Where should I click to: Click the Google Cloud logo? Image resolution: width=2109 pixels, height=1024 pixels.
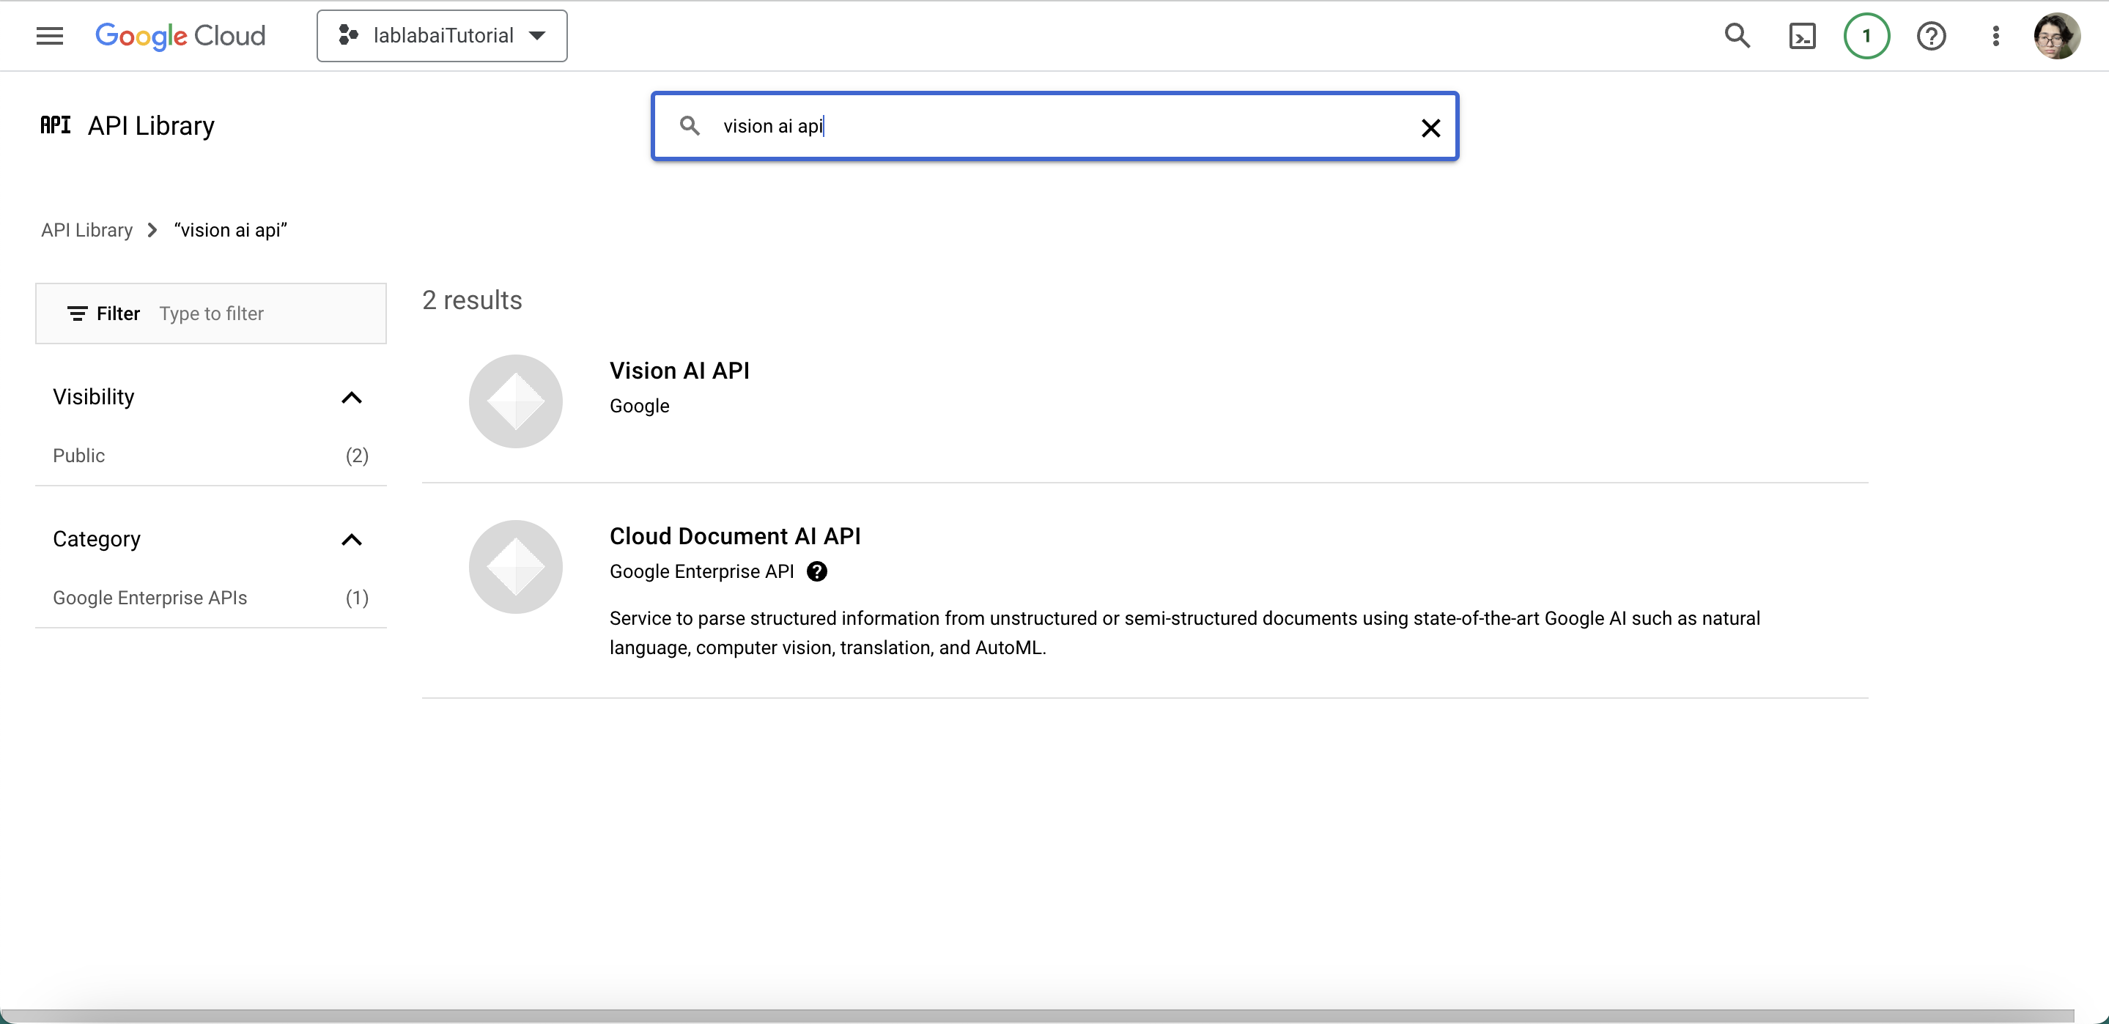click(x=180, y=36)
